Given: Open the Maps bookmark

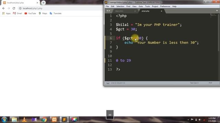Looking at the screenshot, I should 43,13.
